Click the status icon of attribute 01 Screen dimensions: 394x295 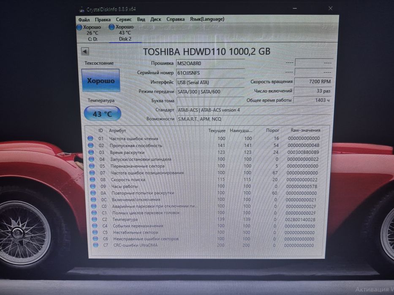point(90,138)
